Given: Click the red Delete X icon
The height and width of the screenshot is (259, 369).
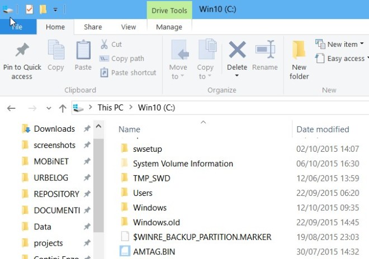Looking at the screenshot, I should 237,50.
